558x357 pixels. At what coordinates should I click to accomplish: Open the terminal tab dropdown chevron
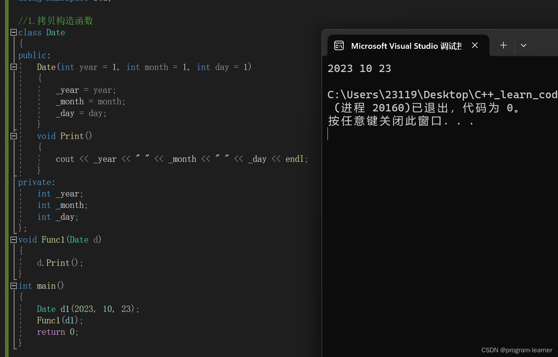(x=523, y=45)
